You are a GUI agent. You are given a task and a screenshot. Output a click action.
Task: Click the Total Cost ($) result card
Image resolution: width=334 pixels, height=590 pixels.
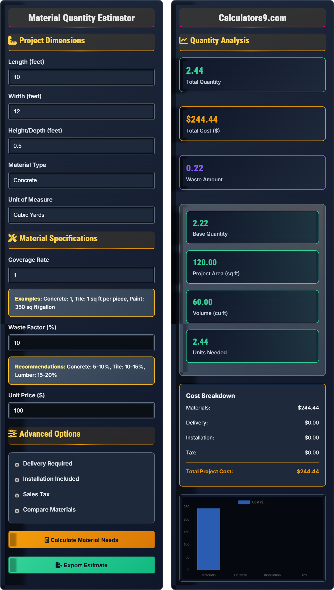click(x=253, y=124)
